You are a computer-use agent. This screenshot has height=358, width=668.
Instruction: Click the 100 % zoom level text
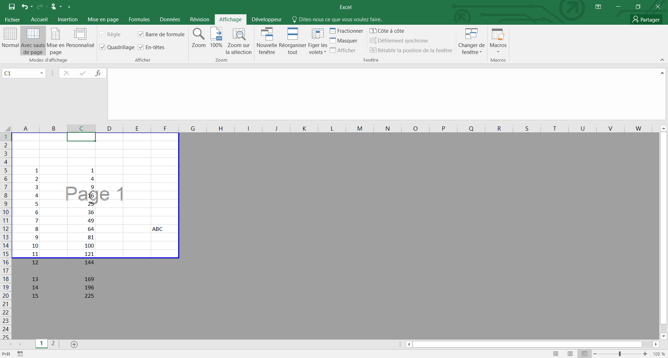(x=659, y=354)
